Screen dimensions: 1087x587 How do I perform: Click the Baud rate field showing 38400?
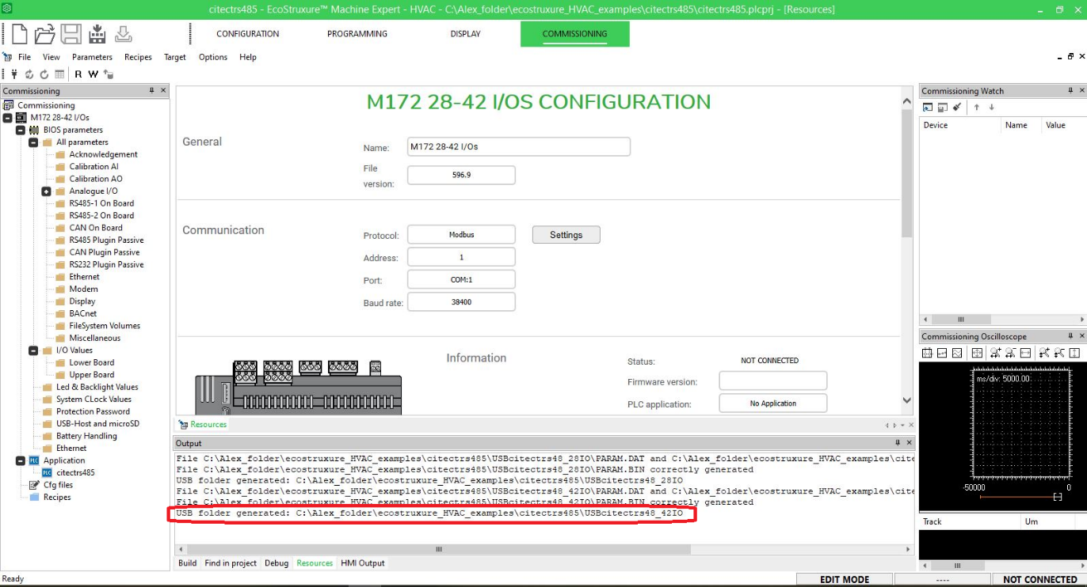coord(461,302)
